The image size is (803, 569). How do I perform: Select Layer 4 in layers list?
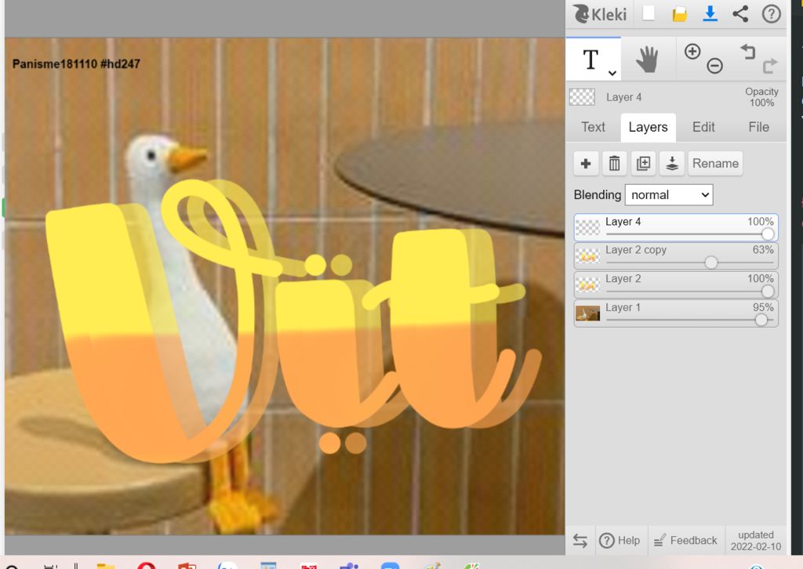[x=676, y=227]
